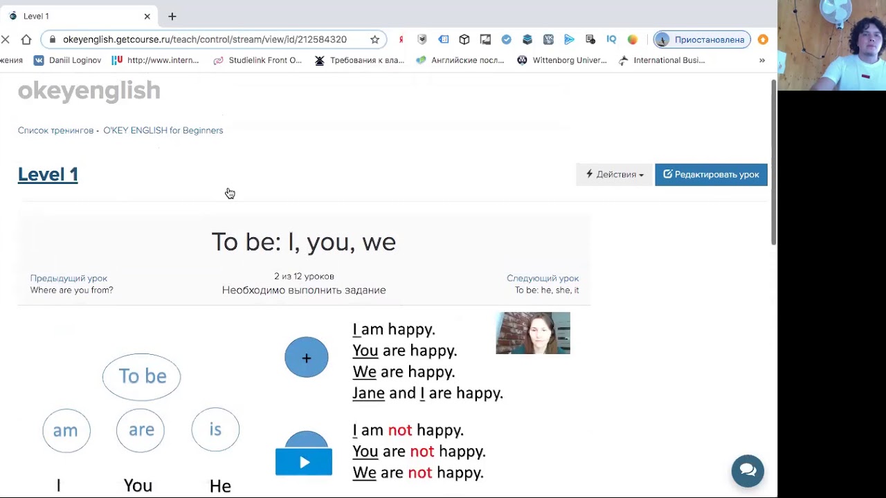The height and width of the screenshot is (498, 886).
Task: Click text 'Необходимо выполнить задание'
Action: [304, 290]
